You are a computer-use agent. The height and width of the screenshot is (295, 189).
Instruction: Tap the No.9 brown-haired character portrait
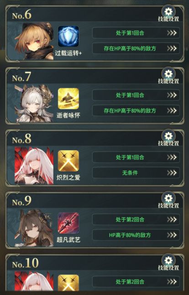(34, 228)
